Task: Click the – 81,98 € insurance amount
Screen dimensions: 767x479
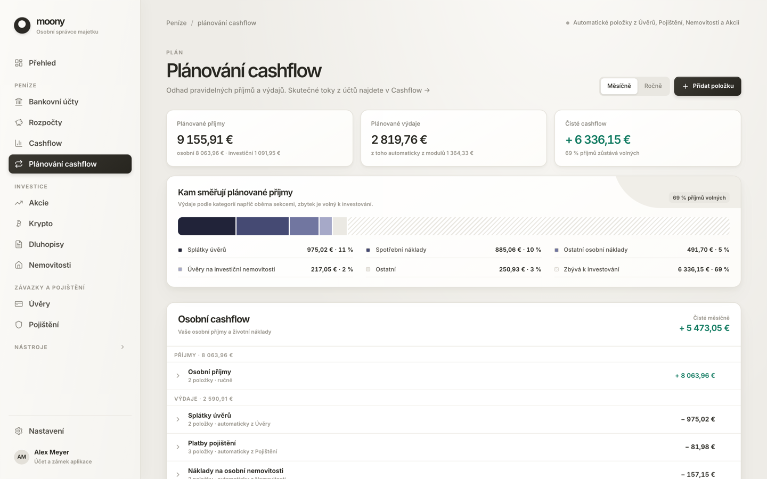Action: (x=700, y=447)
